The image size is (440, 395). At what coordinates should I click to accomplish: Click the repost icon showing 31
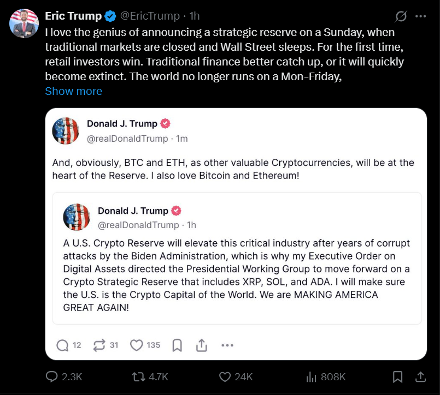[98, 345]
